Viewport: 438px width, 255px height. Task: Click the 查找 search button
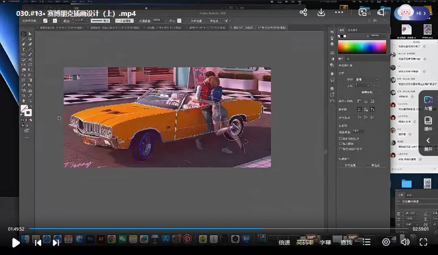[x=346, y=242]
